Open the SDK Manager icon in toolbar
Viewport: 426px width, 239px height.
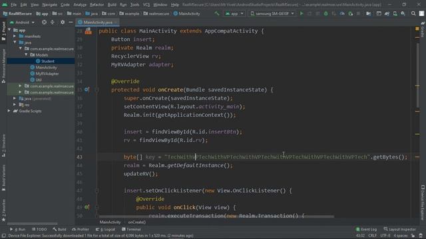(x=403, y=13)
